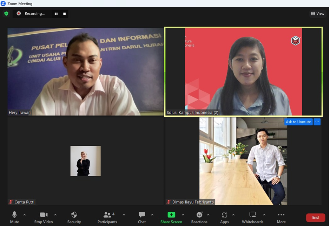Click the red End meeting button
This screenshot has height=226, width=330.
[x=316, y=217]
